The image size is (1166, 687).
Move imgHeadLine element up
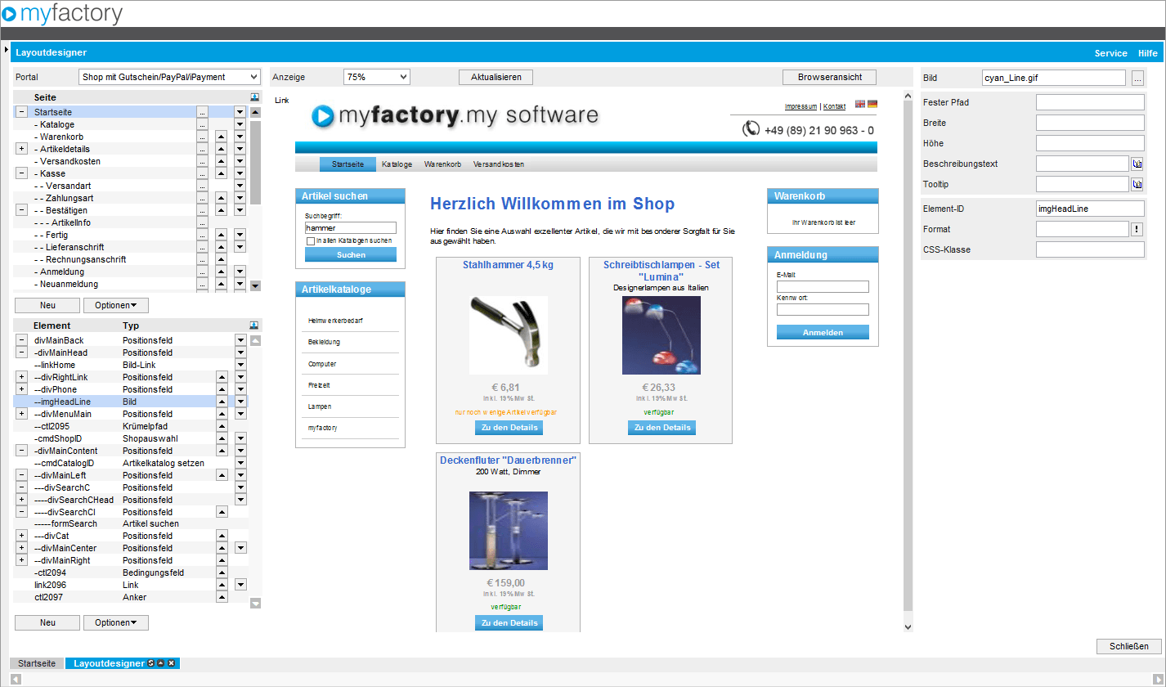point(221,402)
